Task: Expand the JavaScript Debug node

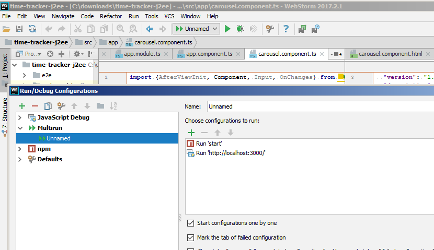Action: pos(20,117)
